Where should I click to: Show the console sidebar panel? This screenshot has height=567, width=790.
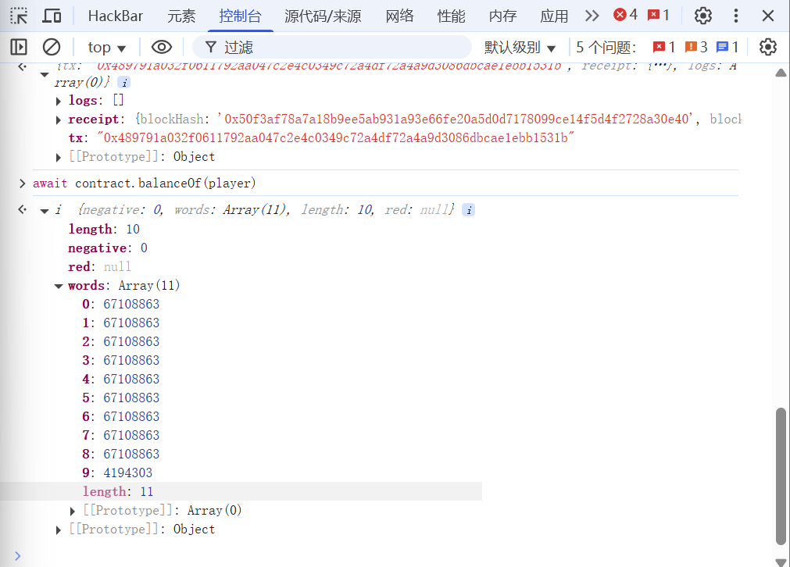pos(19,48)
